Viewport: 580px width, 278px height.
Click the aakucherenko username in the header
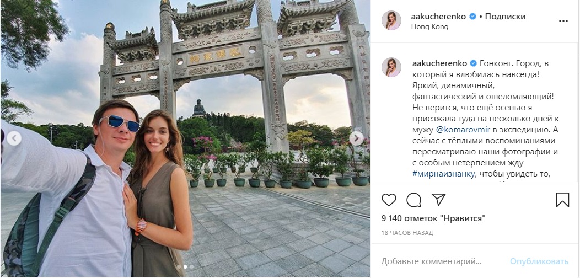[x=439, y=17]
